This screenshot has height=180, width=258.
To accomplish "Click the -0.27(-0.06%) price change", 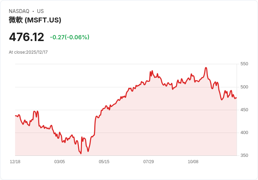I will coord(69,37).
